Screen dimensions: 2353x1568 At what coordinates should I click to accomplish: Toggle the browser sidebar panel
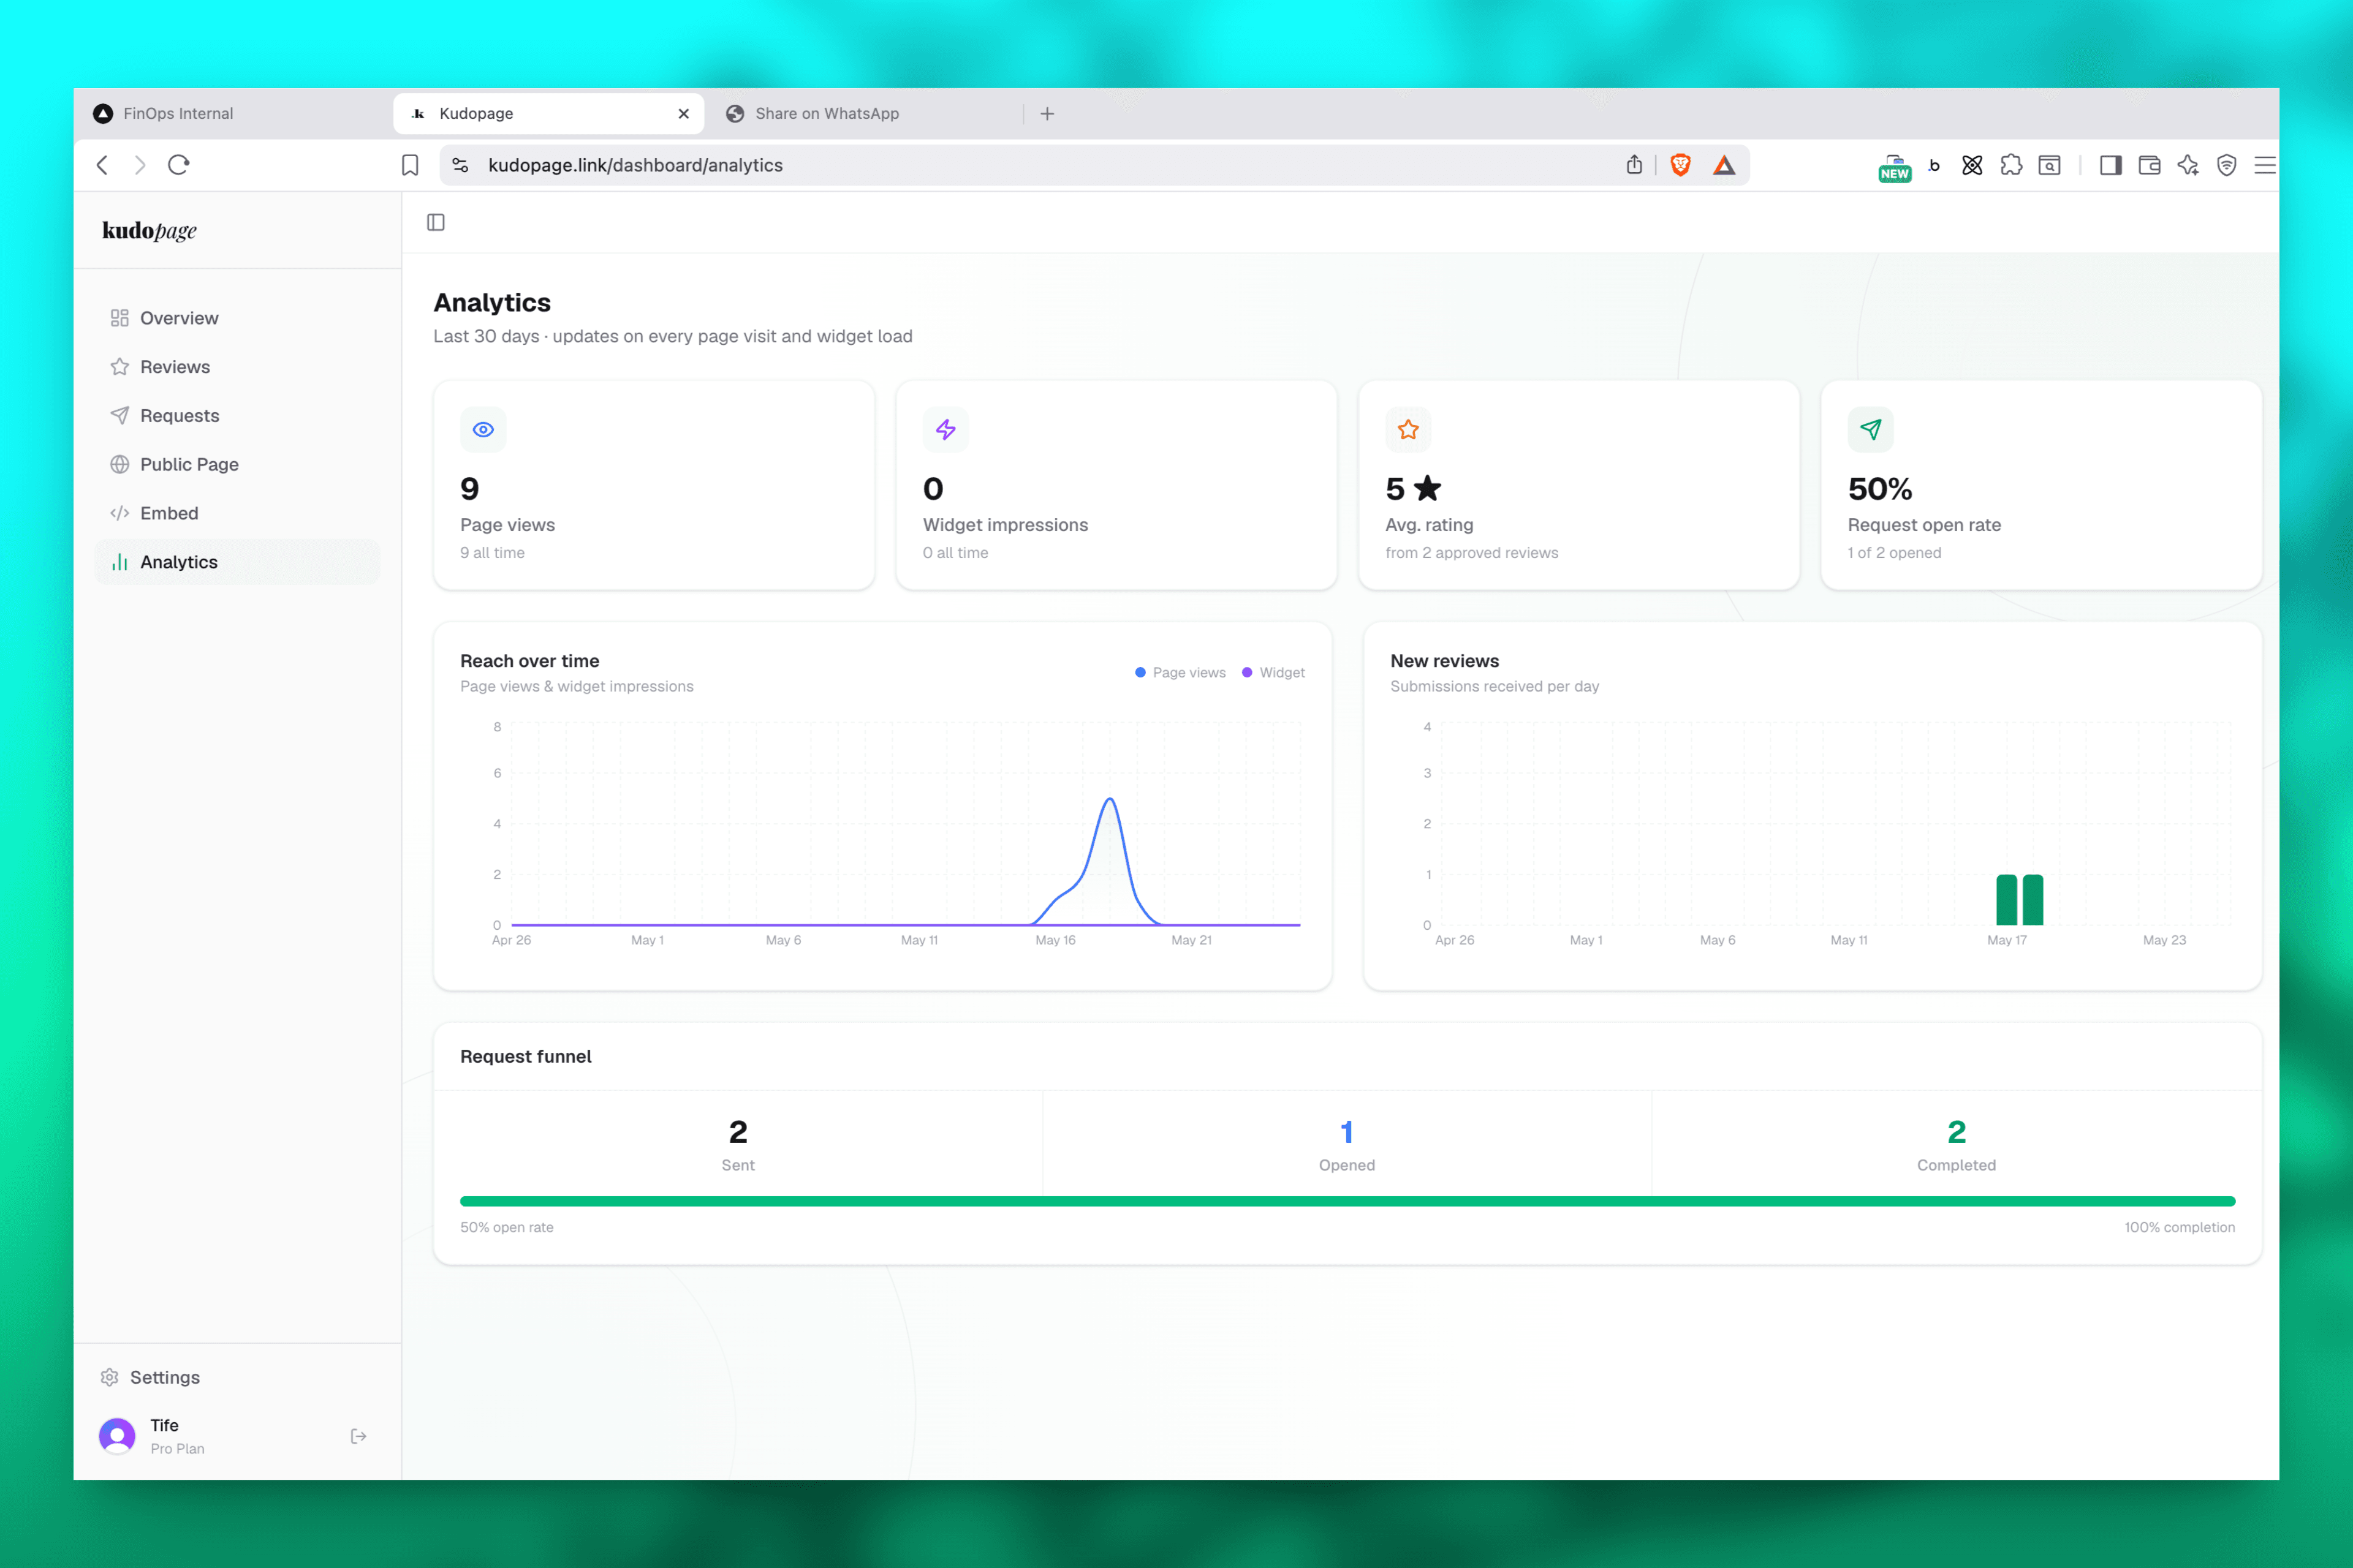click(2111, 165)
